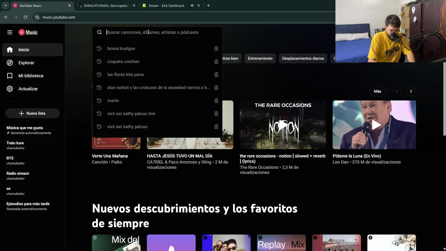Screen dimensions: 446x251
Task: Play The Rare Occasions Notion video thumbnail
Action: pos(283,125)
